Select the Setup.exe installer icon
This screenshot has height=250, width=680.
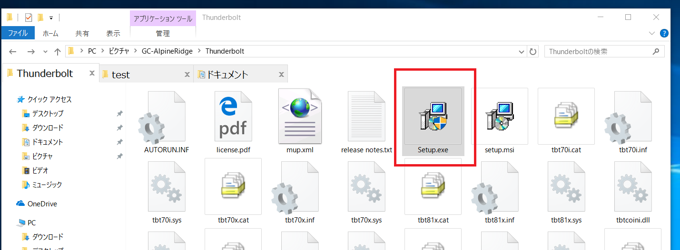pyautogui.click(x=433, y=116)
